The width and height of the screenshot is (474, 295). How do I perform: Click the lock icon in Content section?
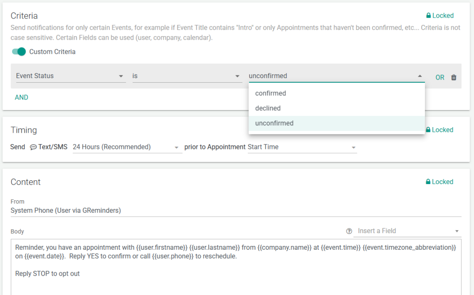click(428, 182)
